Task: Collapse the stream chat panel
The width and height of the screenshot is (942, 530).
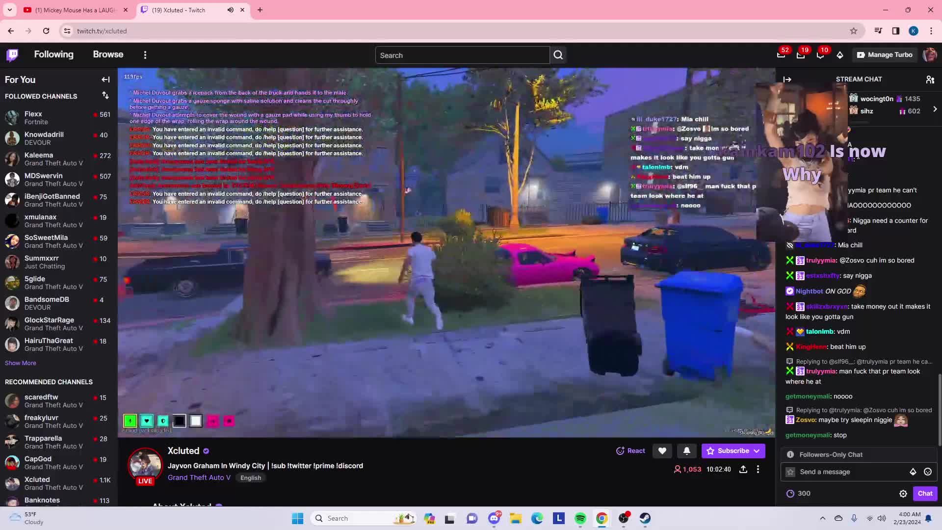Action: [x=787, y=79]
